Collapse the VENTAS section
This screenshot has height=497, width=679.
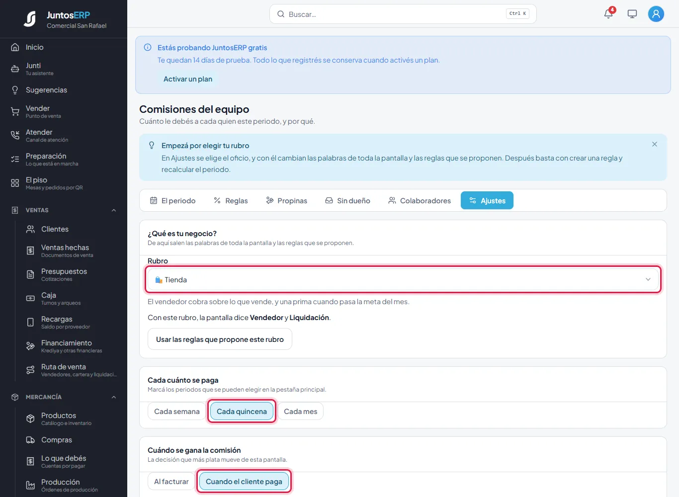click(114, 210)
